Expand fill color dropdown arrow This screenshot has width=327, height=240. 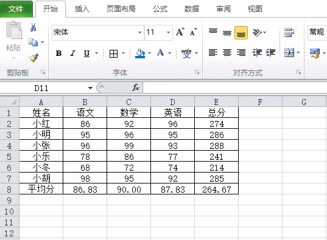150,53
